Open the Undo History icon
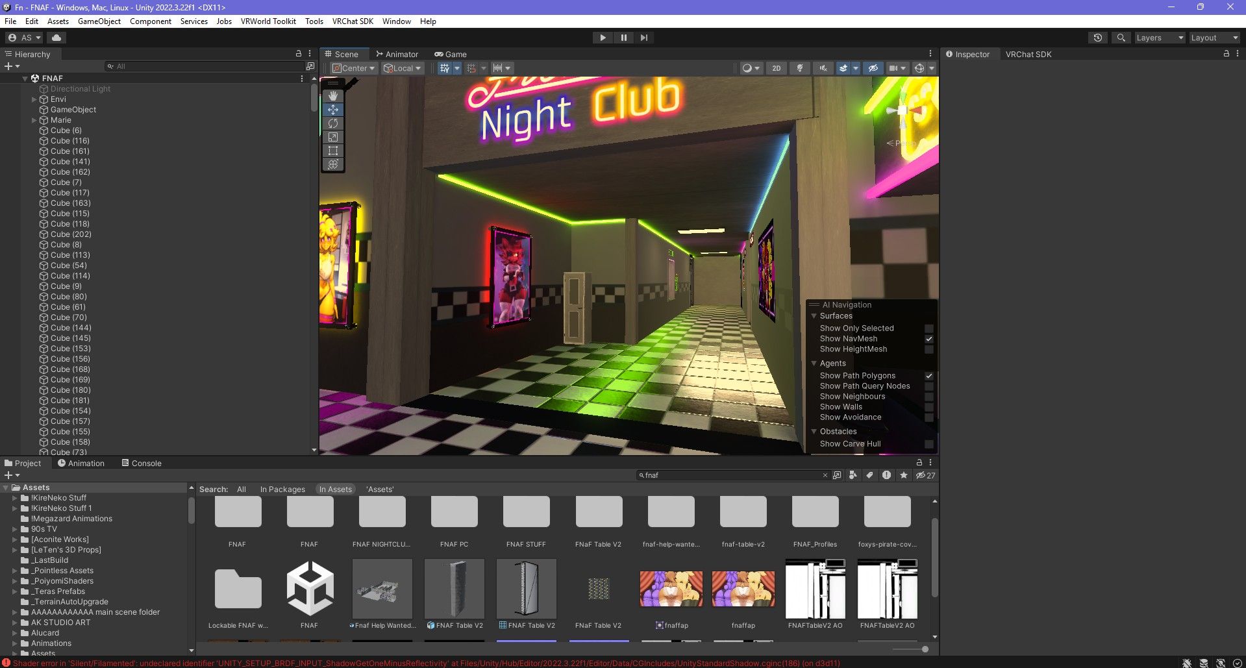 [1098, 38]
